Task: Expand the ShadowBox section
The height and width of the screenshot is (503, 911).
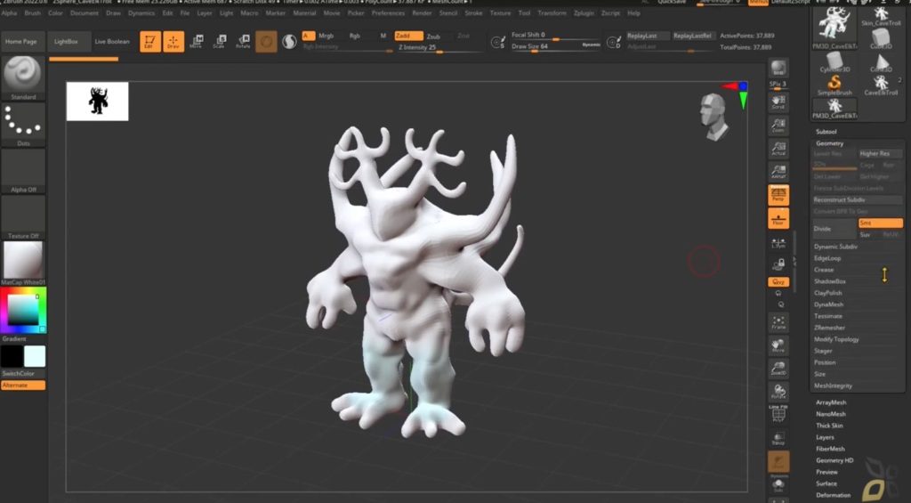Action: 830,281
